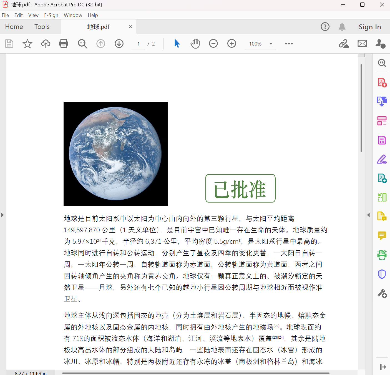390x375 pixels.
Task: Open the Create PDF tool
Action: pyautogui.click(x=382, y=82)
